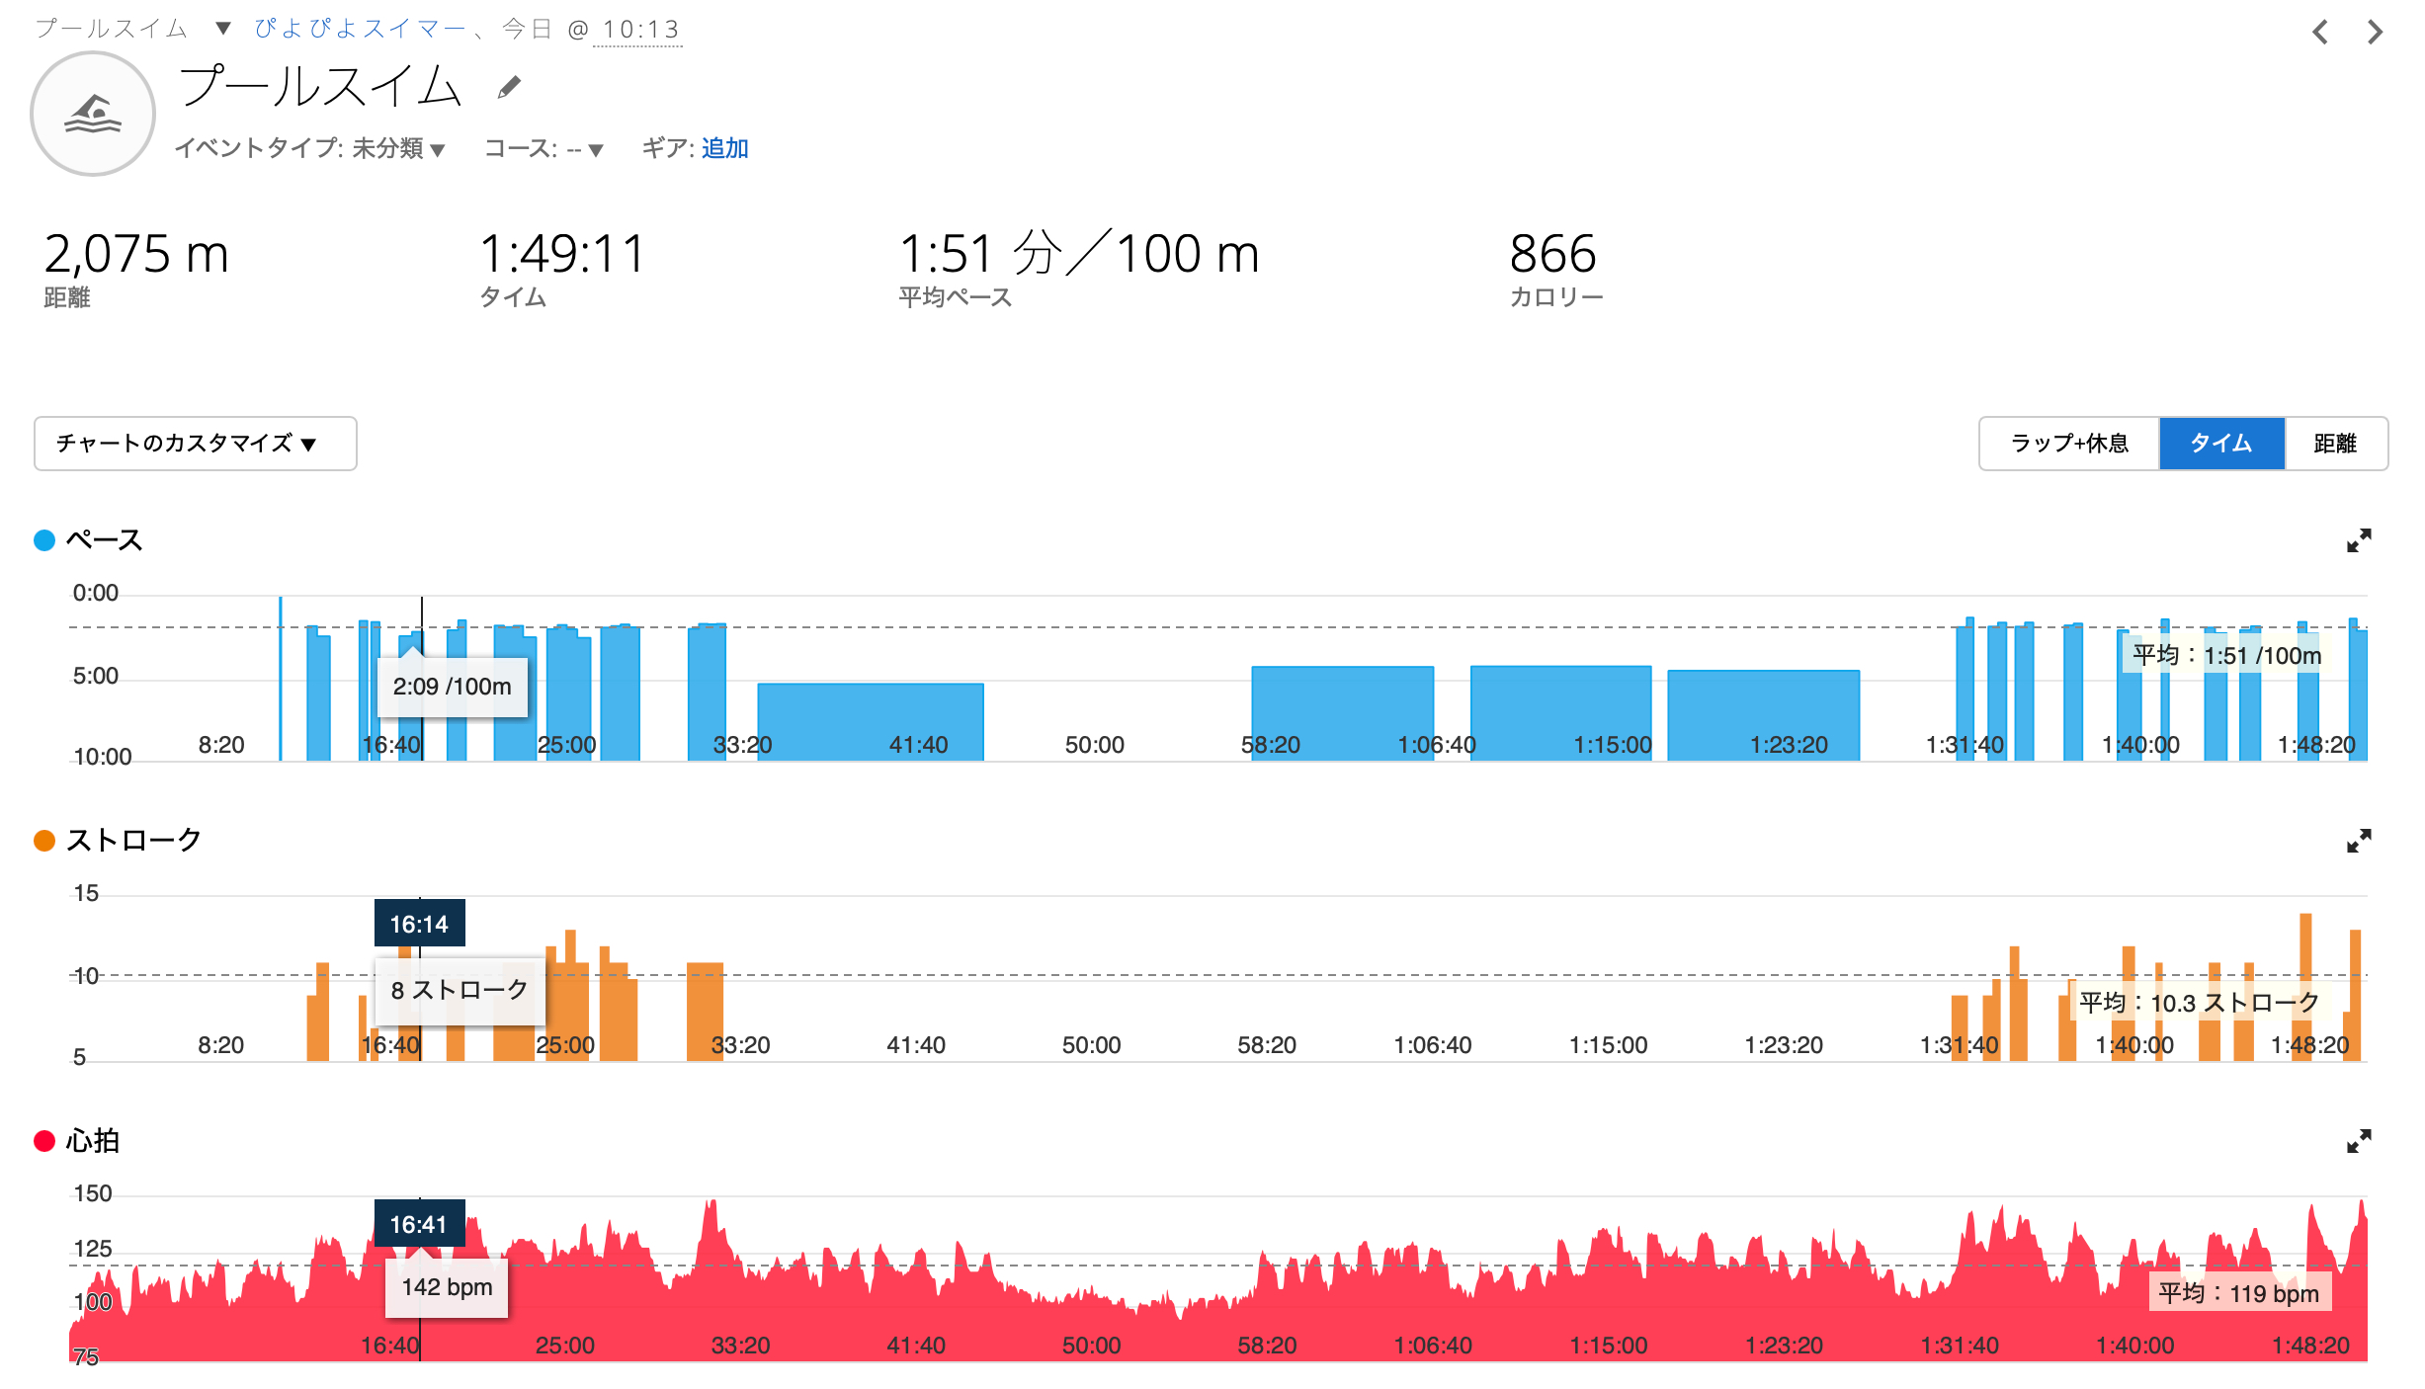Switch to 距離 chart view
Image resolution: width=2425 pixels, height=1389 pixels.
pyautogui.click(x=2336, y=444)
